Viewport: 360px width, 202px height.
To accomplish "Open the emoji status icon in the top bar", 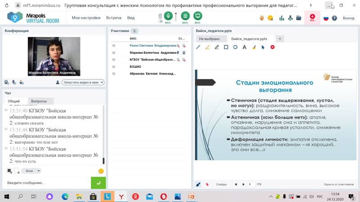I will (x=270, y=18).
